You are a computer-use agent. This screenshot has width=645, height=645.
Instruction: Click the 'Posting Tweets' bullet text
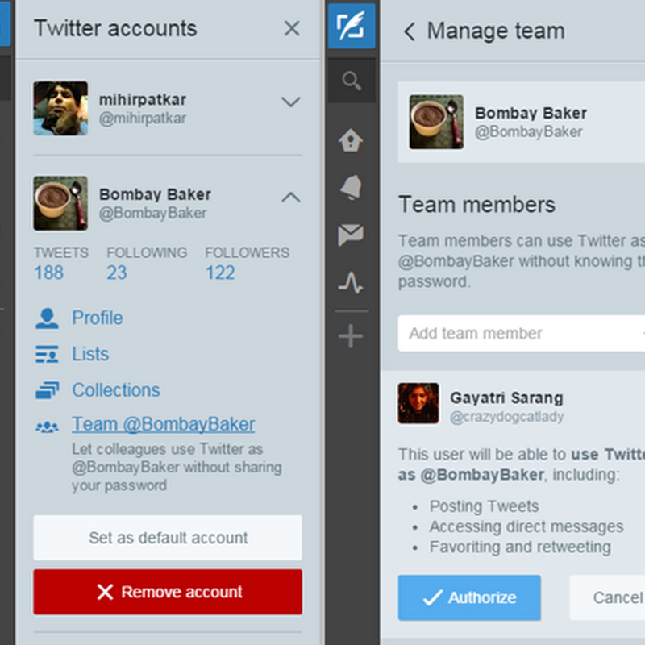(485, 506)
